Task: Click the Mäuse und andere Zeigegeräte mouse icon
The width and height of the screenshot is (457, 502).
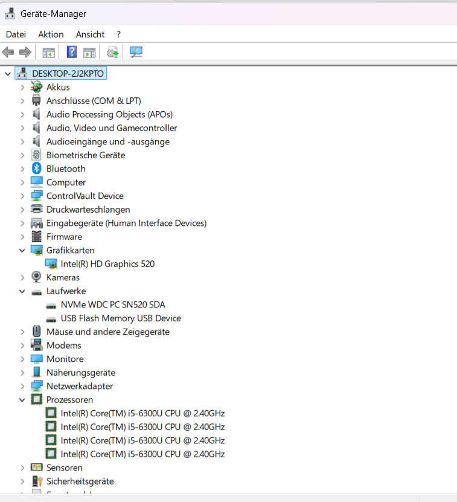Action: (x=36, y=332)
